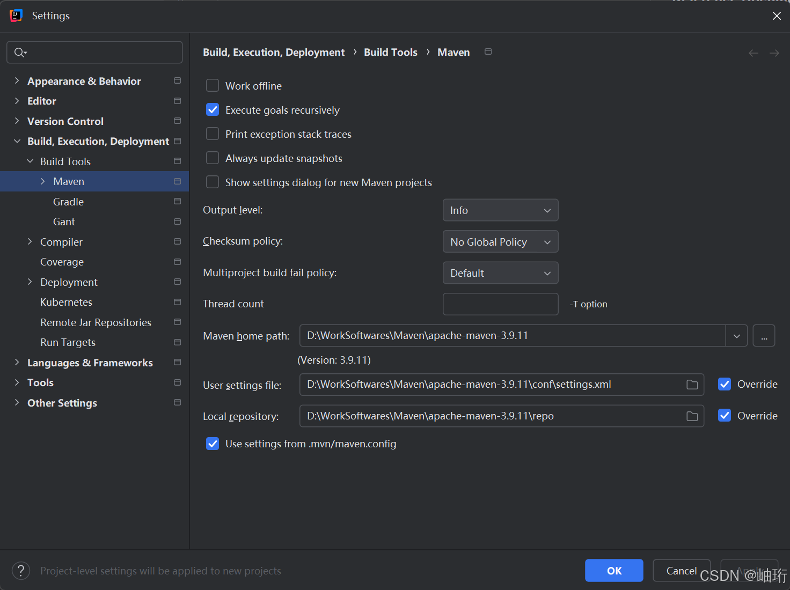Click the project-level icon beside Gradle
The width and height of the screenshot is (790, 590).
tap(177, 201)
